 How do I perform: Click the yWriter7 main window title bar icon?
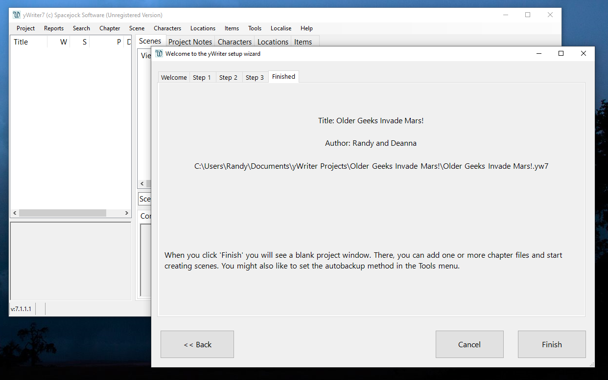click(x=17, y=15)
